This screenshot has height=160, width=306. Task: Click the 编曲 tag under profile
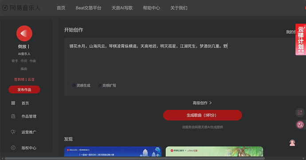(x=24, y=69)
